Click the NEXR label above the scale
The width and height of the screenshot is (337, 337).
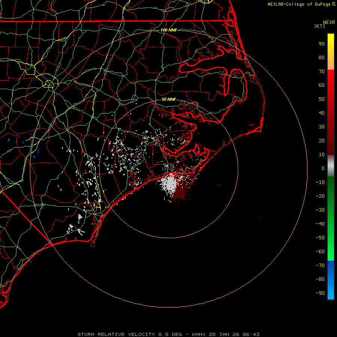pos(329,22)
